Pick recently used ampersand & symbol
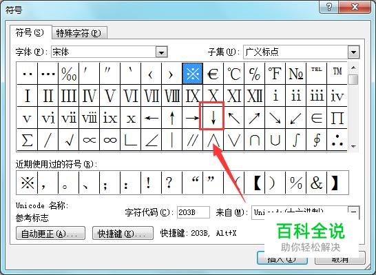The height and width of the screenshot is (275, 376). click(x=317, y=183)
